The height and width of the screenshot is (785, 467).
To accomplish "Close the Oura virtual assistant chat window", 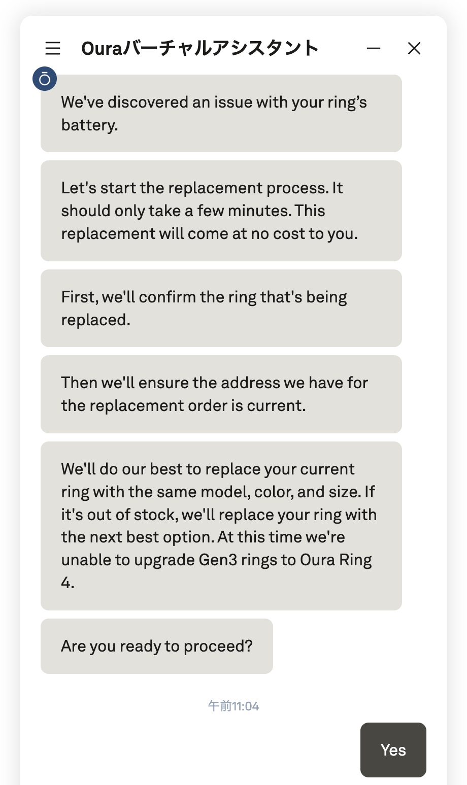I will pos(414,48).
